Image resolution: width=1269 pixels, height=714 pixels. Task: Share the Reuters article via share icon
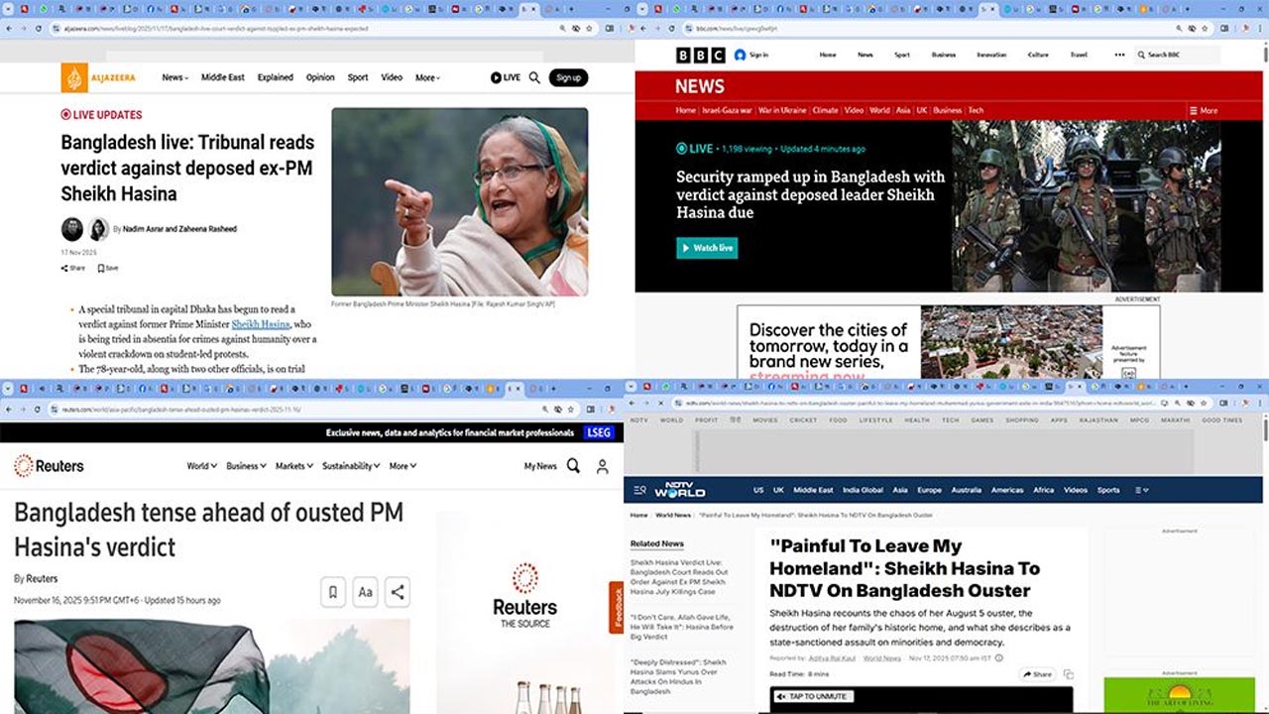tap(395, 591)
